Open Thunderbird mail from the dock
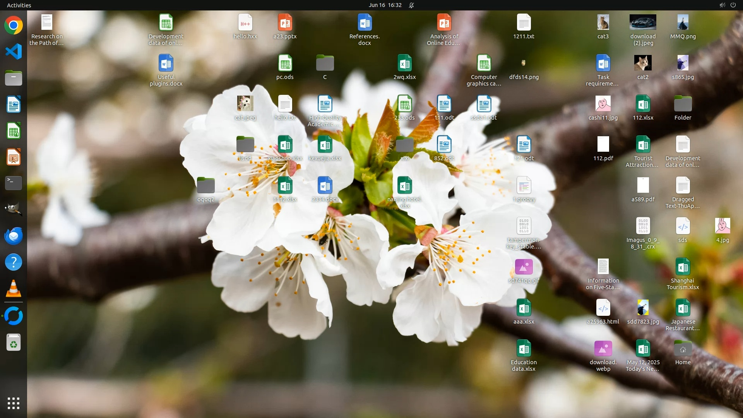This screenshot has width=743, height=418. point(14,236)
